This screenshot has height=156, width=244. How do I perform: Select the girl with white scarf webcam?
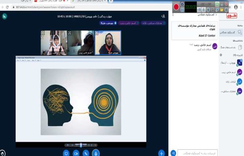tap(54, 43)
